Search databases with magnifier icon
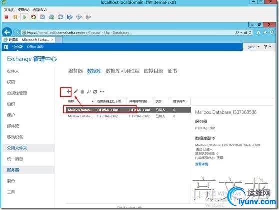Screen dimensions: 279x210 tap(89, 92)
